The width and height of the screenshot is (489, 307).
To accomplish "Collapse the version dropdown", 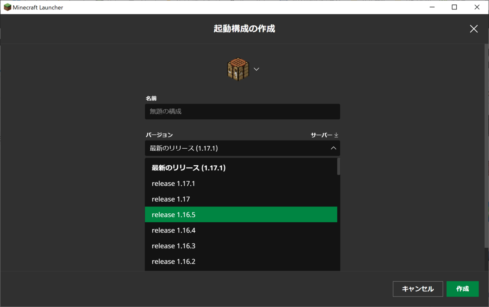I will 333,148.
